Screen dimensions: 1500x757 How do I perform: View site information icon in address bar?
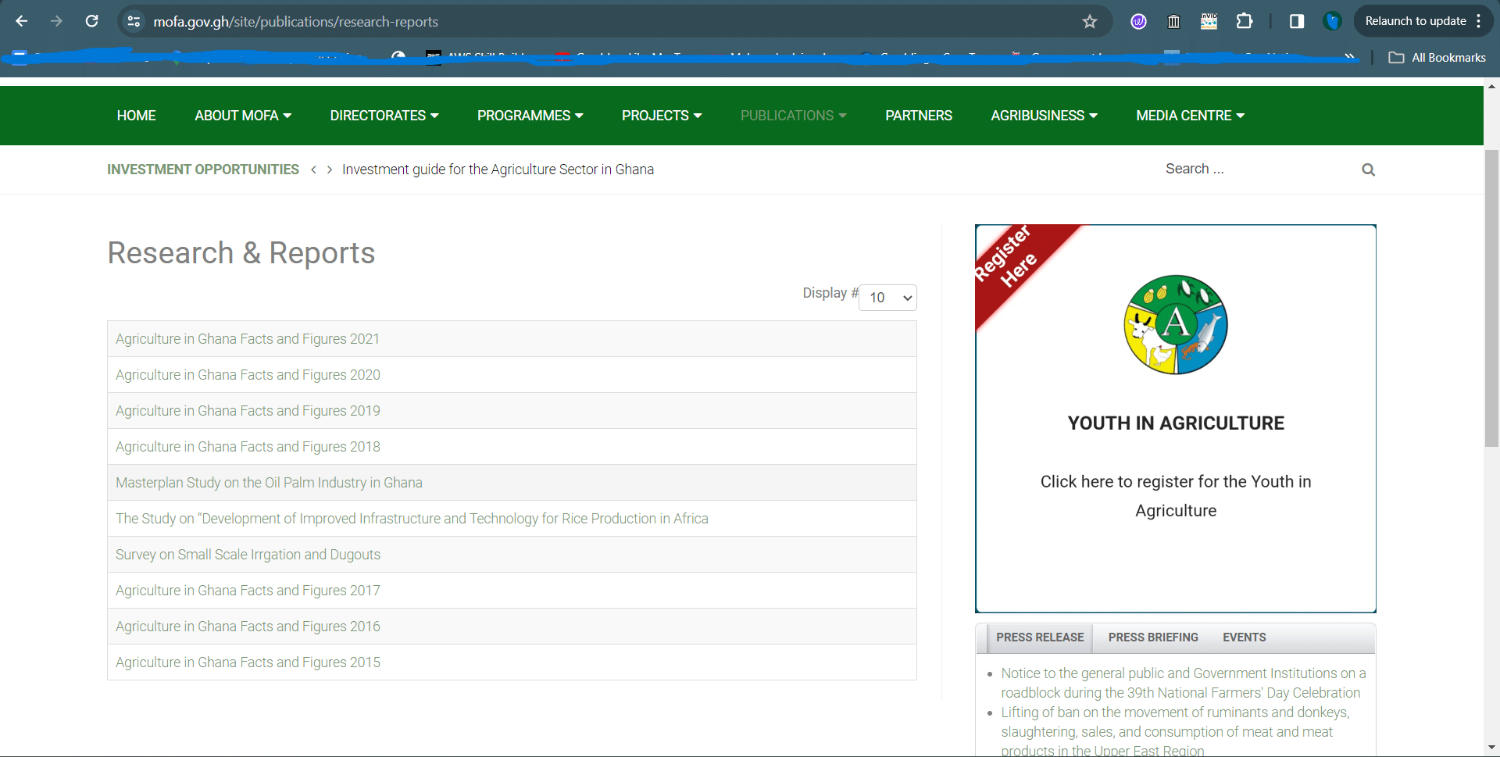click(x=134, y=21)
